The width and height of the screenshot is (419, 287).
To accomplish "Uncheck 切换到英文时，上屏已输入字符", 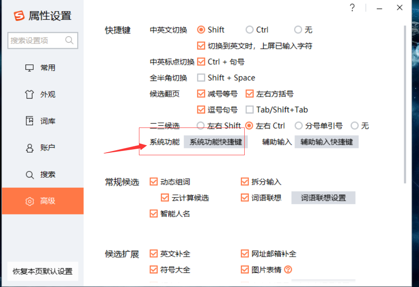I will click(x=200, y=46).
